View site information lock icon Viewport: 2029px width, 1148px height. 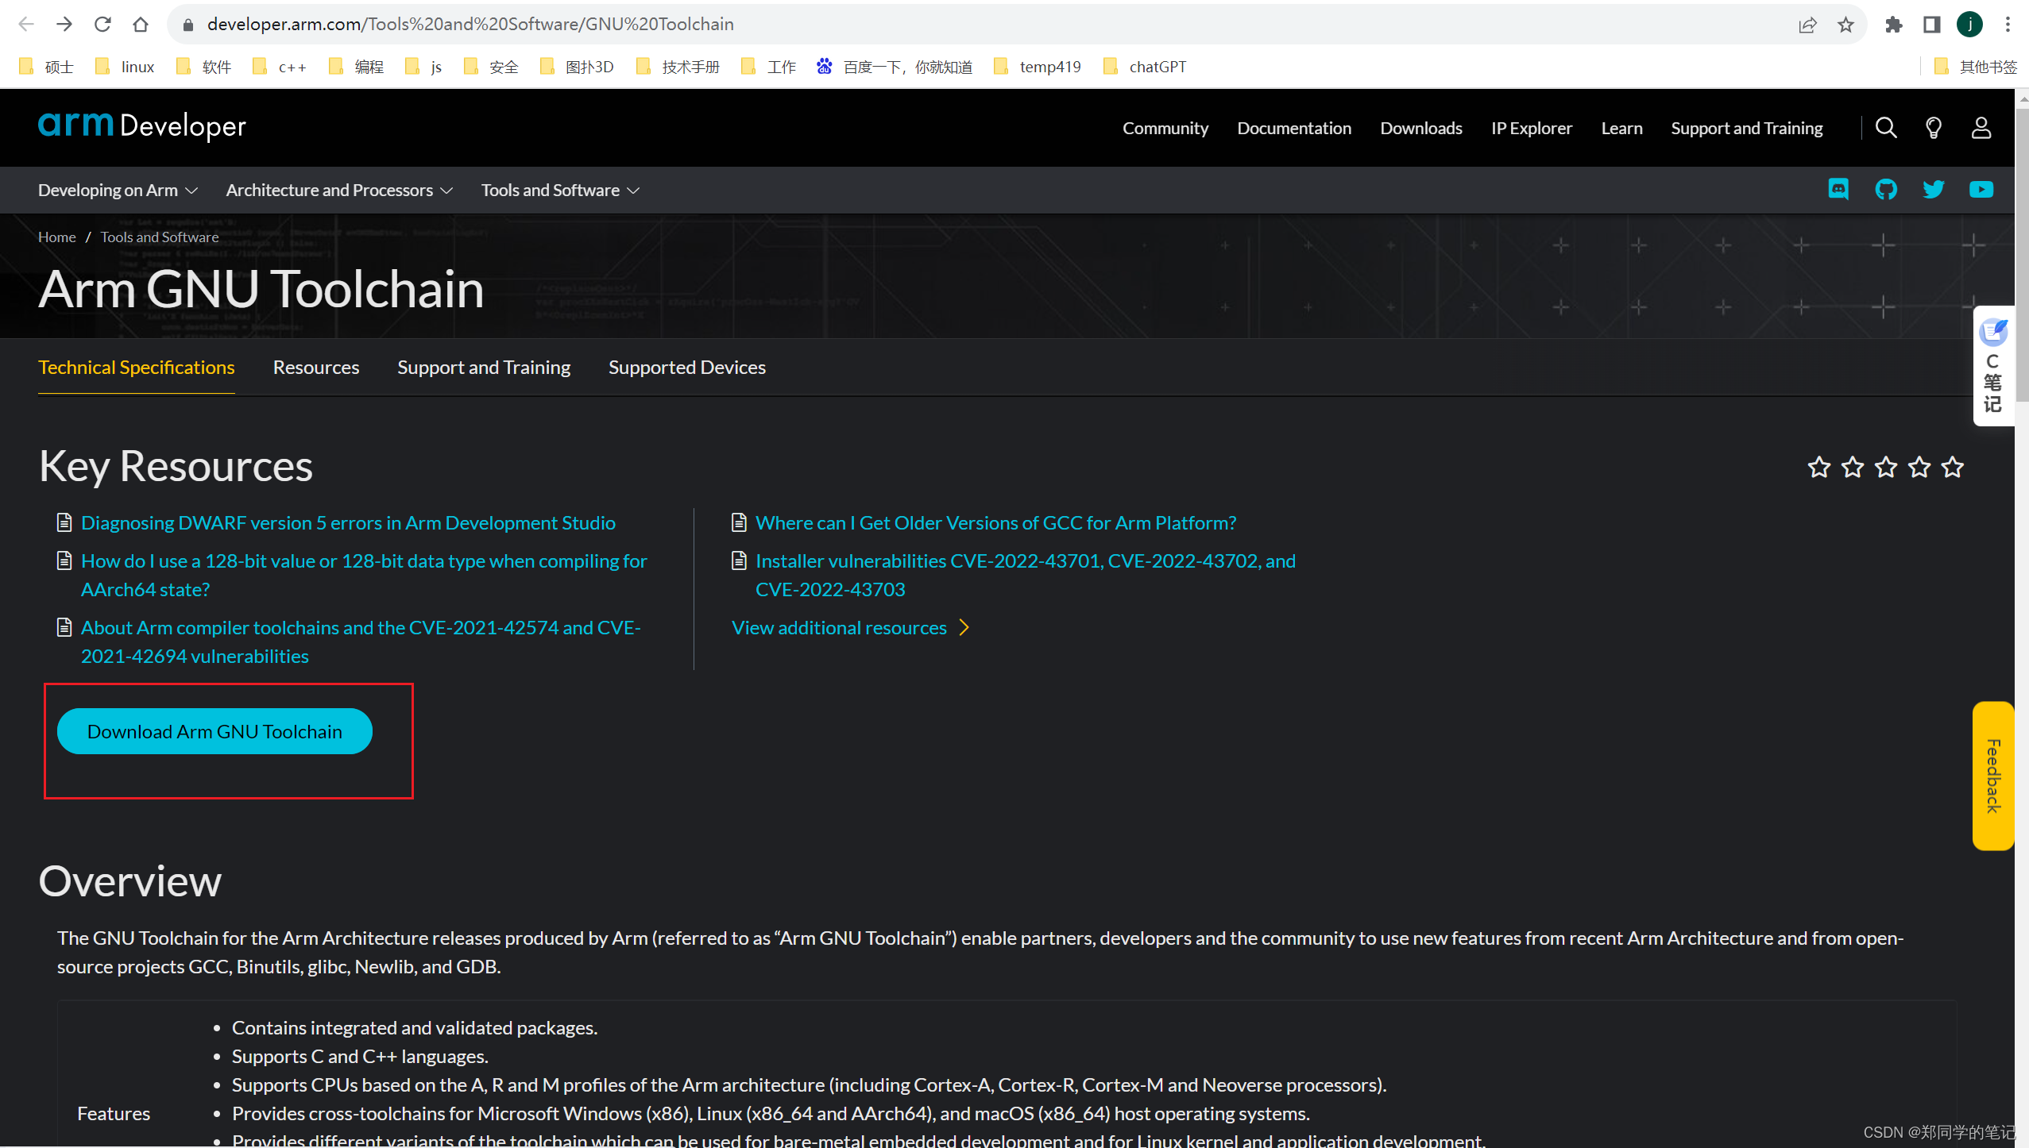[188, 25]
